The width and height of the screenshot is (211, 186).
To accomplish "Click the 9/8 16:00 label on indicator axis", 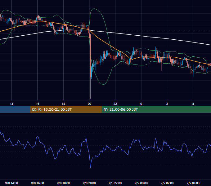I will coord(38,183).
